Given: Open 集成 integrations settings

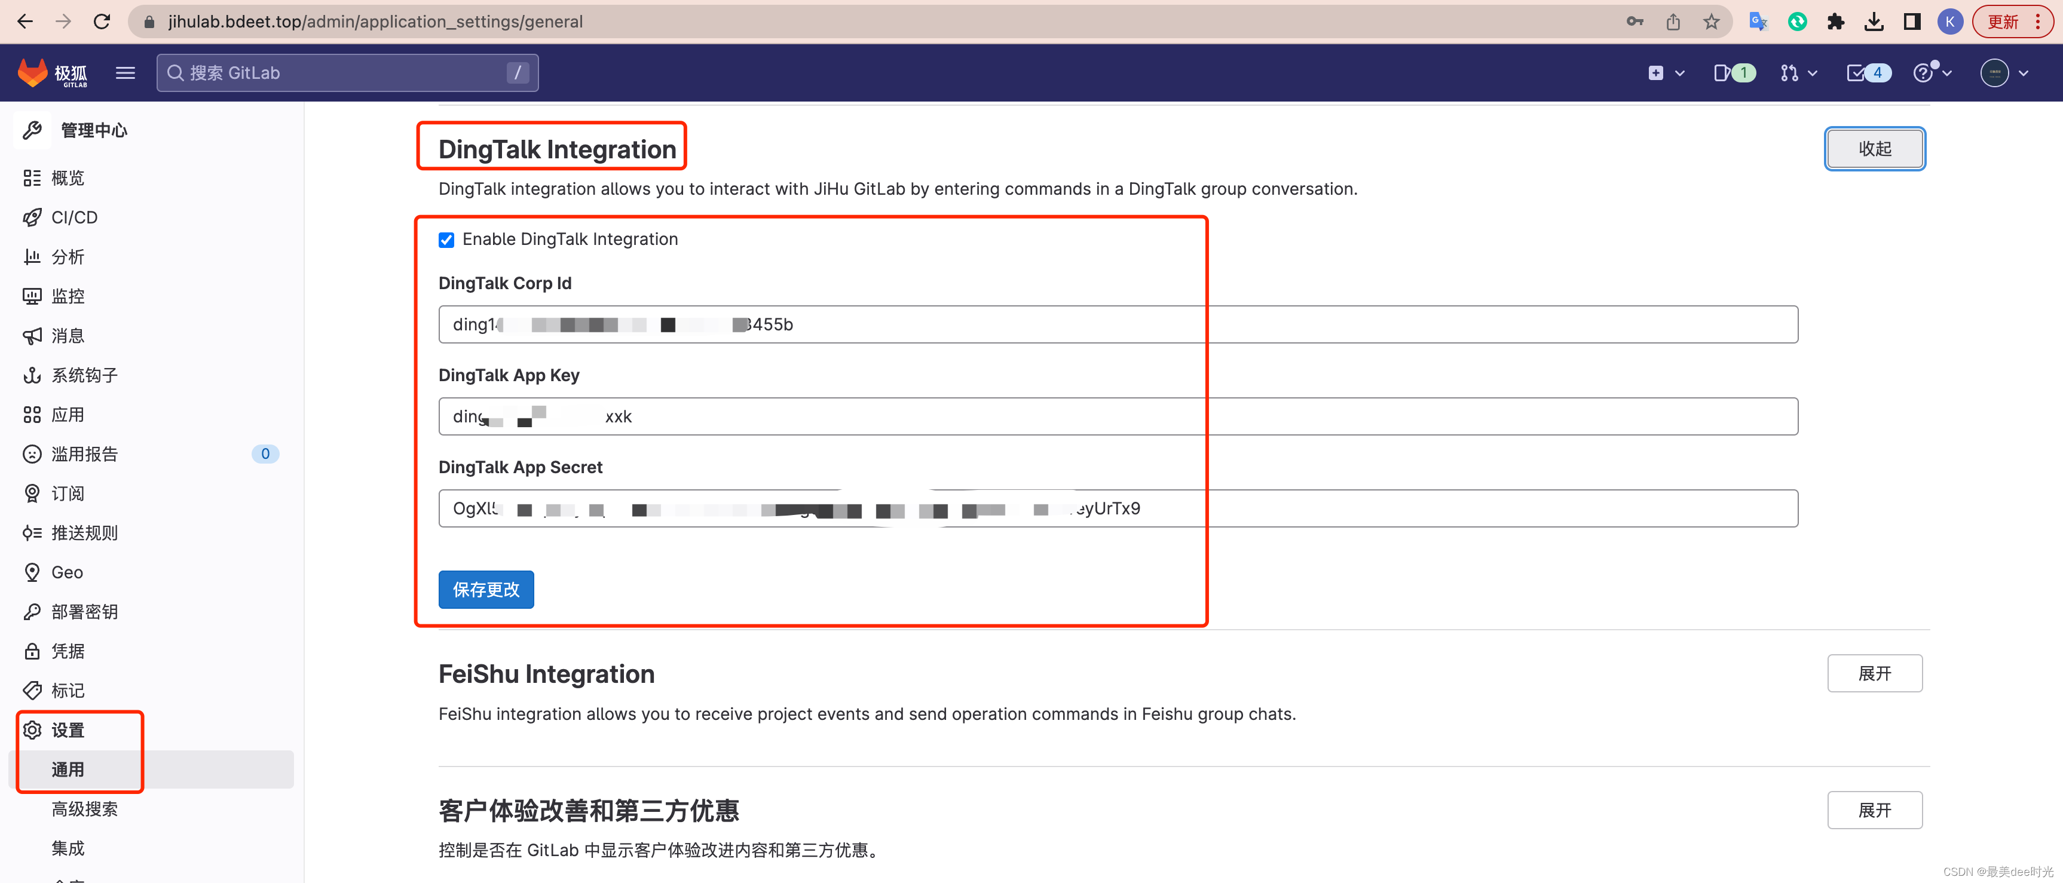Looking at the screenshot, I should click(151, 848).
